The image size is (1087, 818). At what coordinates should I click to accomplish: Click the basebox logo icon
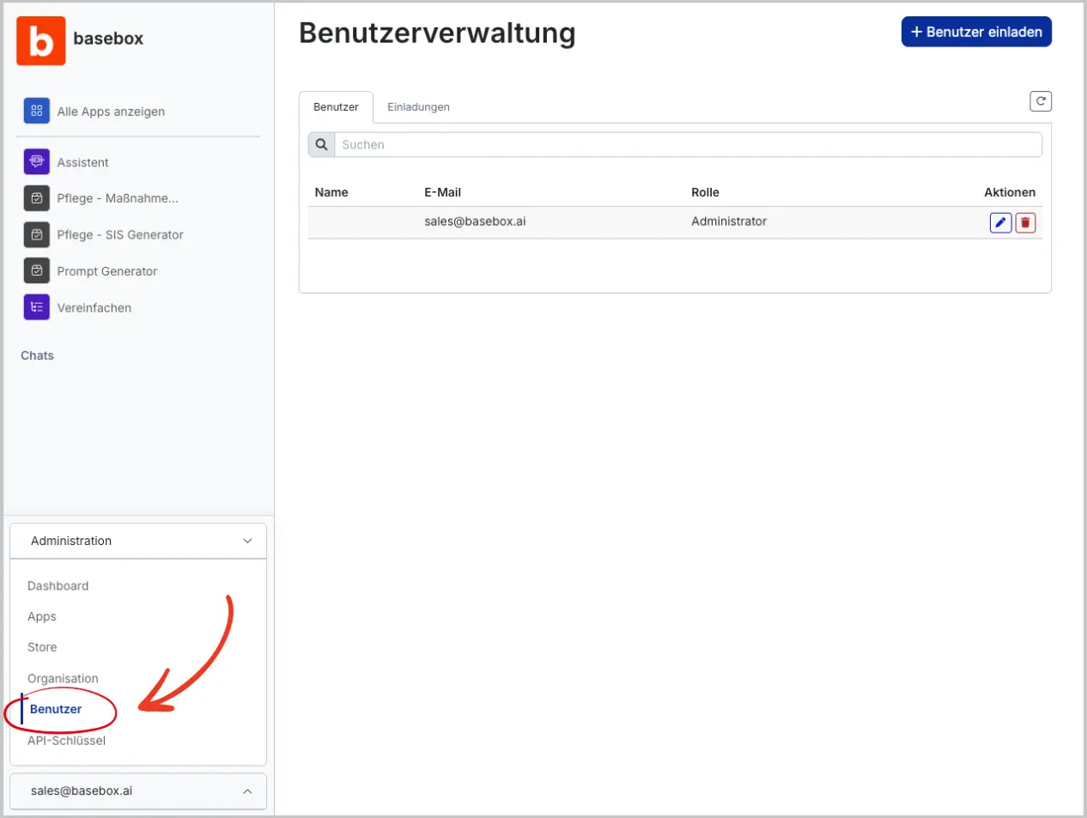coord(40,39)
